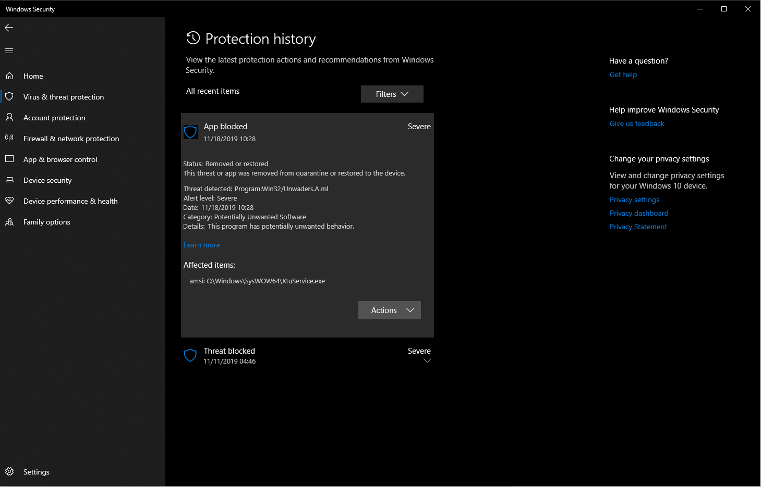The height and width of the screenshot is (487, 761).
Task: Click the Give us feedback link
Action: click(x=637, y=123)
